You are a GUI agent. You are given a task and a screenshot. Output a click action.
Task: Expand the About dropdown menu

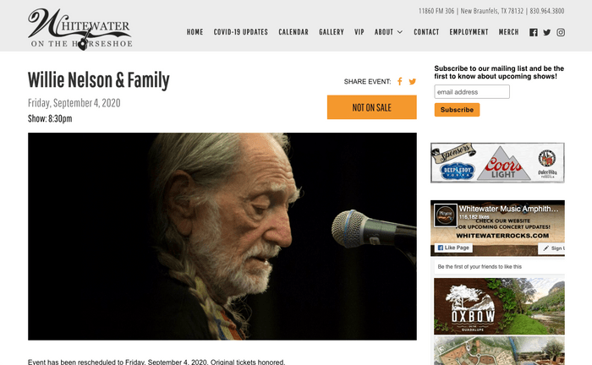pyautogui.click(x=388, y=32)
